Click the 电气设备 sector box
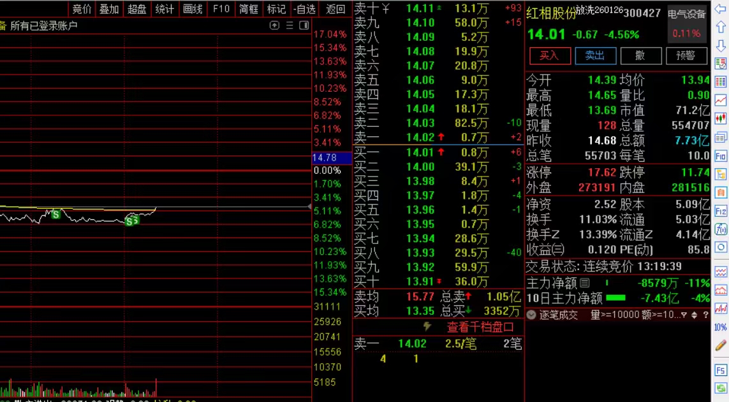This screenshot has width=729, height=402. tap(686, 23)
